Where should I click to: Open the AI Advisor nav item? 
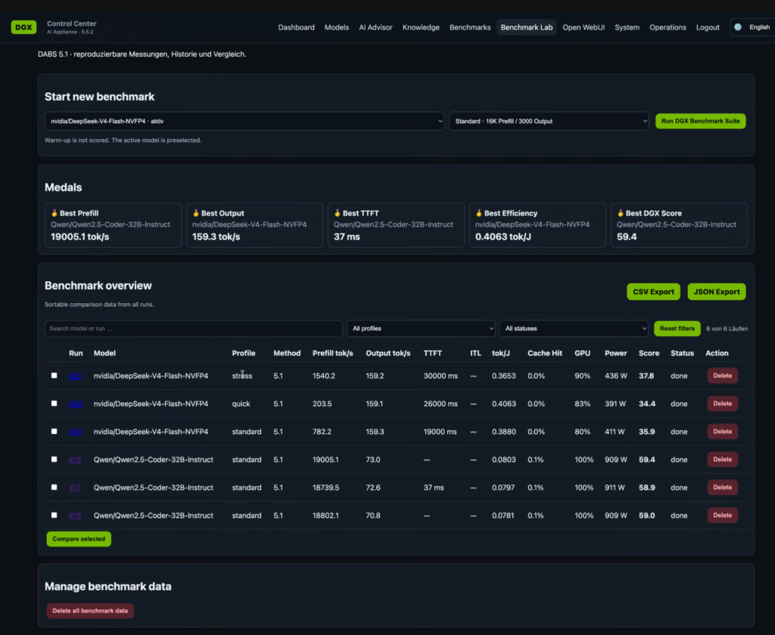click(375, 27)
